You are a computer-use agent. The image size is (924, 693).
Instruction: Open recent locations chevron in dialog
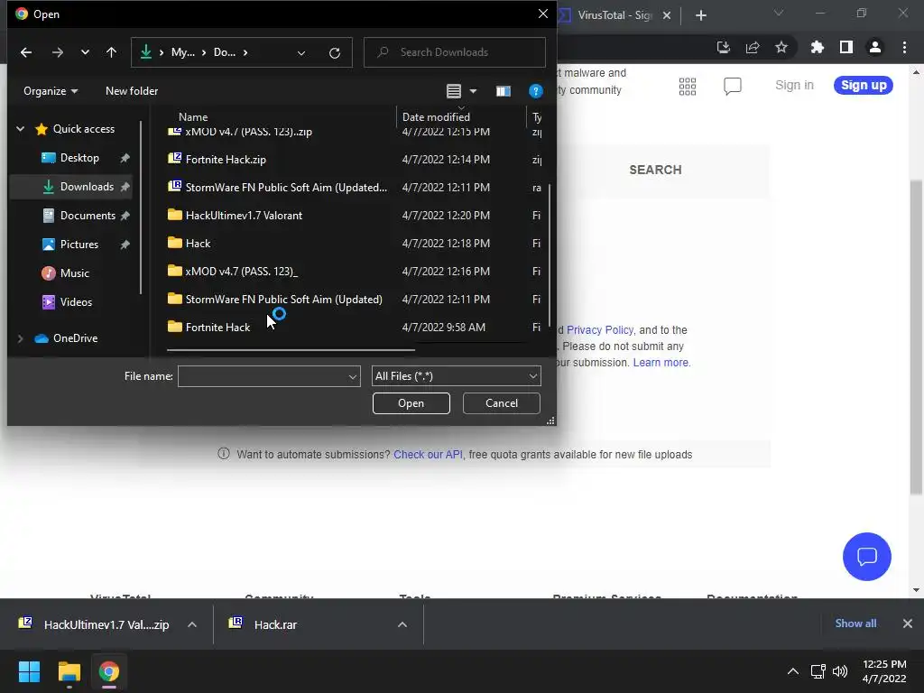85,52
